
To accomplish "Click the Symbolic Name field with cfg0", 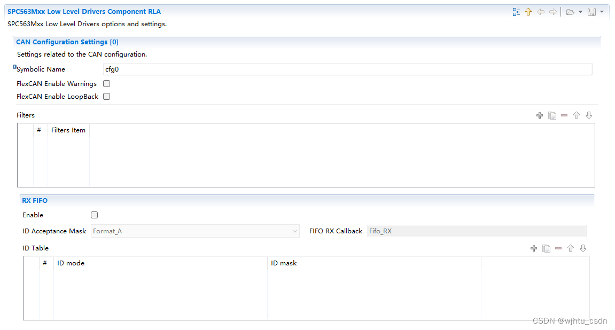I will tap(347, 69).
